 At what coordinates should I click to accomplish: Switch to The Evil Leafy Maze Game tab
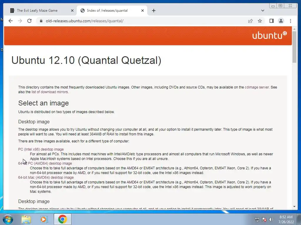click(x=40, y=11)
